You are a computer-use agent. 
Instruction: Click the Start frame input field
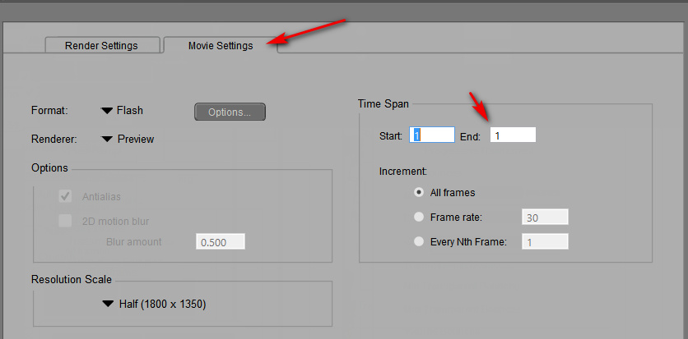[x=431, y=135]
